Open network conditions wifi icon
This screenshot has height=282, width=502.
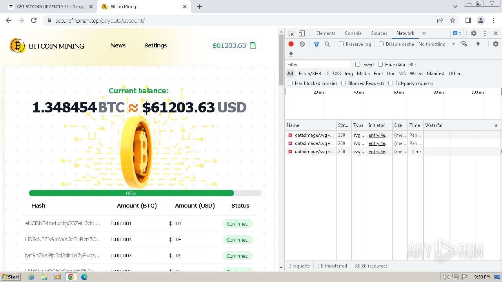[x=464, y=44]
